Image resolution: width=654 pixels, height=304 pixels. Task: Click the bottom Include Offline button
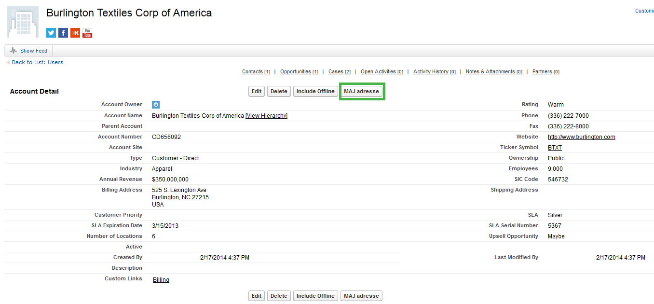click(315, 296)
